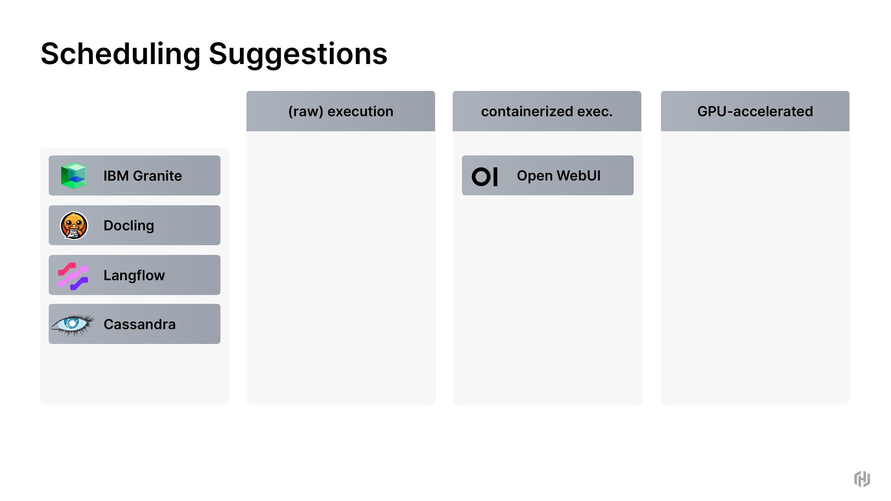Click empty space below Open WebUI card
This screenshot has height=501, width=891.
[x=548, y=297]
